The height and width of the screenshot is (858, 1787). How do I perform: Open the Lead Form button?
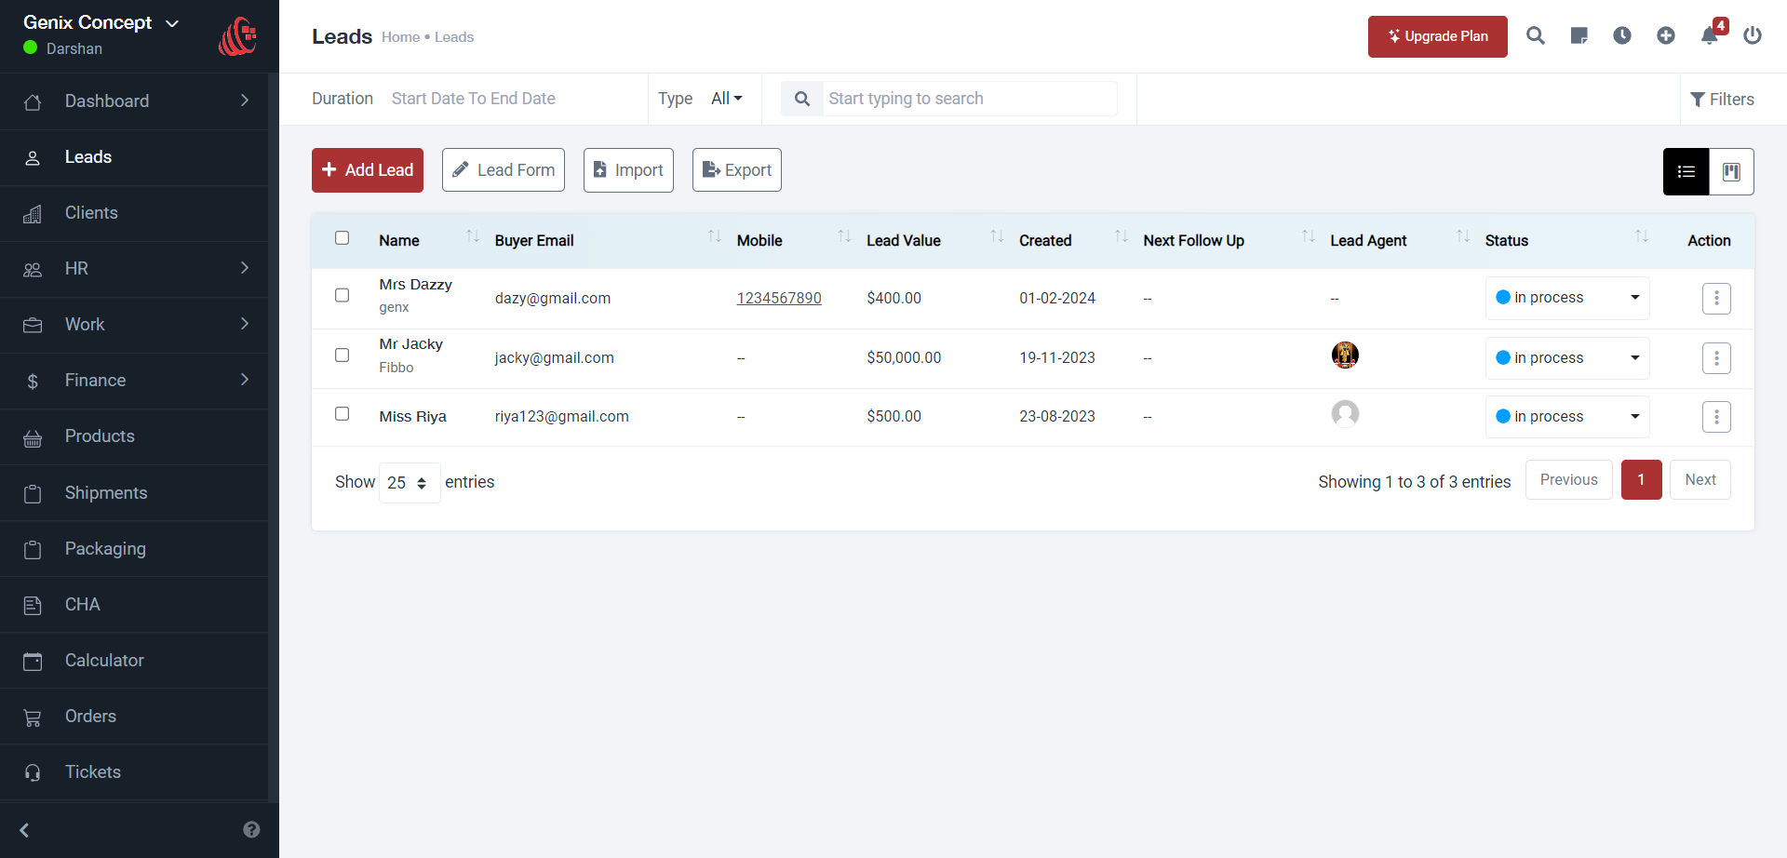[x=504, y=170]
